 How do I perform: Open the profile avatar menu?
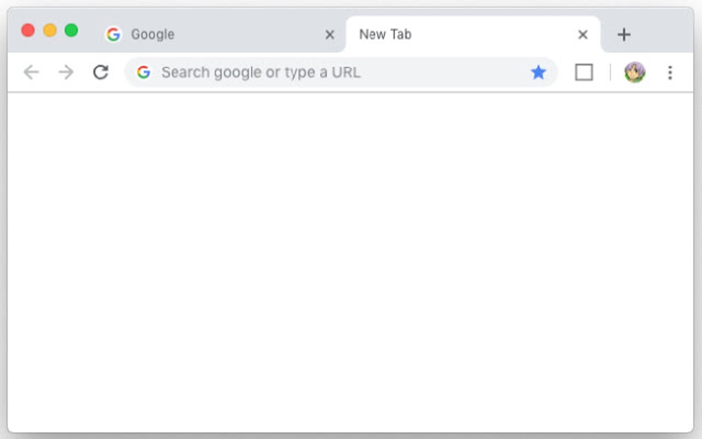click(x=635, y=72)
